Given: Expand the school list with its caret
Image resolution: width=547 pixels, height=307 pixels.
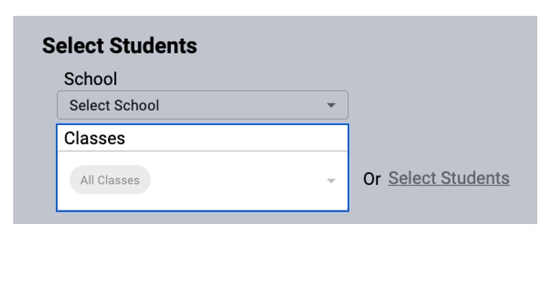Looking at the screenshot, I should pyautogui.click(x=330, y=105).
